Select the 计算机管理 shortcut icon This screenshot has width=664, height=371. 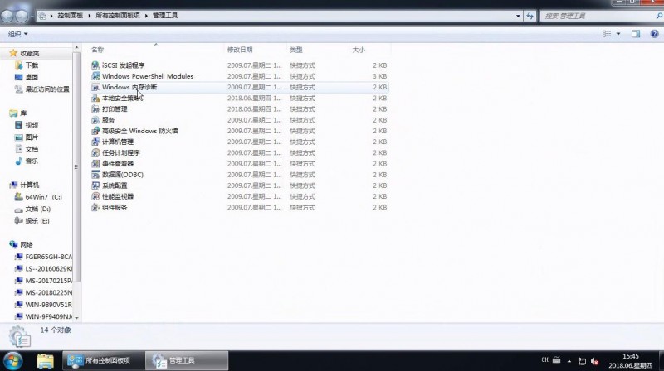95,142
